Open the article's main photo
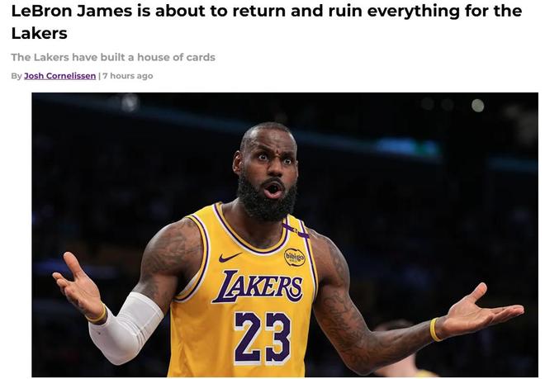The height and width of the screenshot is (379, 545). pos(285,235)
